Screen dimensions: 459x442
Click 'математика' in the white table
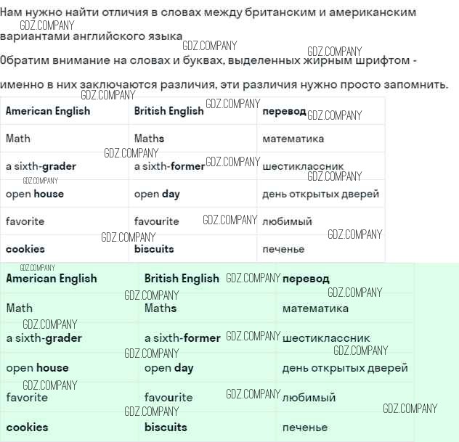click(293, 139)
